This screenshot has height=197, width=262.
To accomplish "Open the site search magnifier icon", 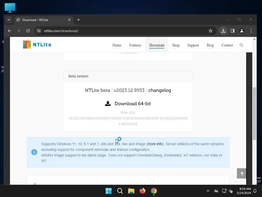I will pyautogui.click(x=241, y=45).
